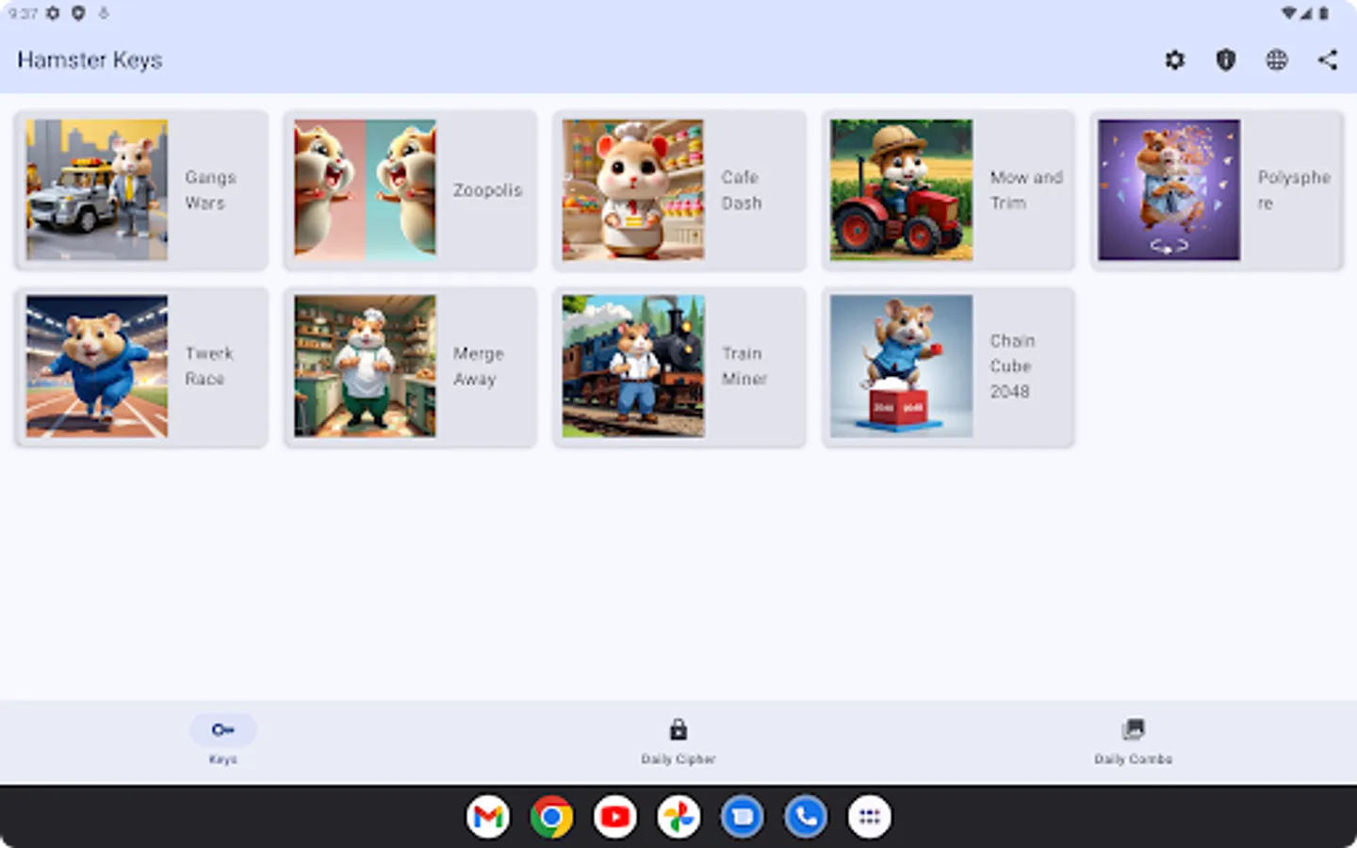
Task: Switch to the Daily Combo tab
Action: click(x=1133, y=742)
